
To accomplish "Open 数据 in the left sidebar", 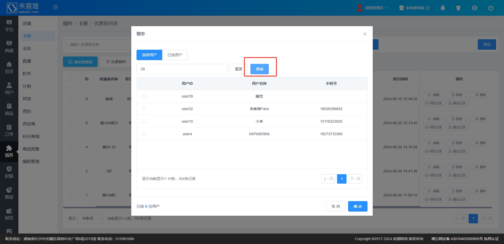I will tap(9, 193).
